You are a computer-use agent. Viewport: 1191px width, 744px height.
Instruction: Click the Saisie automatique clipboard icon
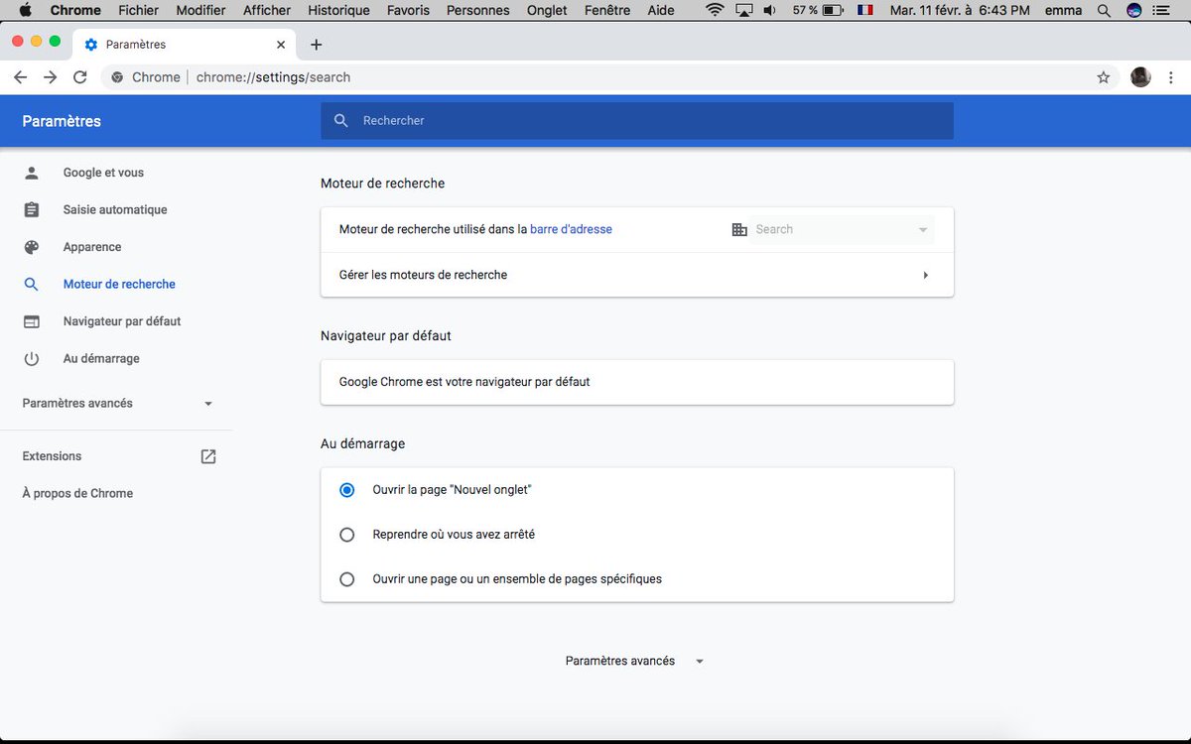coord(32,209)
